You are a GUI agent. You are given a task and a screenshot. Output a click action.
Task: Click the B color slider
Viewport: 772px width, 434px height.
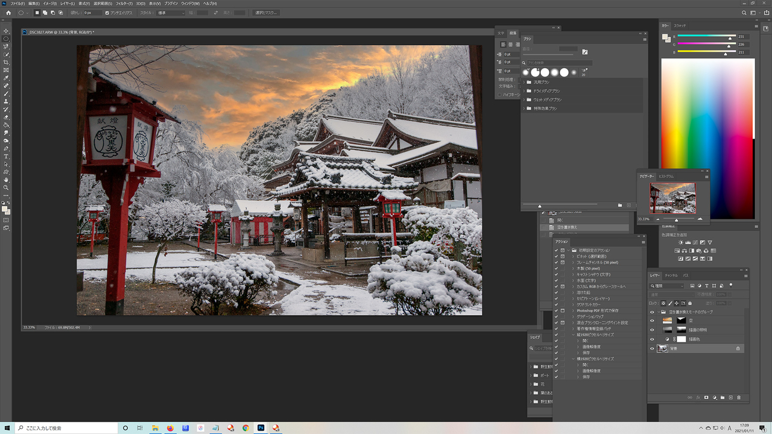point(706,52)
